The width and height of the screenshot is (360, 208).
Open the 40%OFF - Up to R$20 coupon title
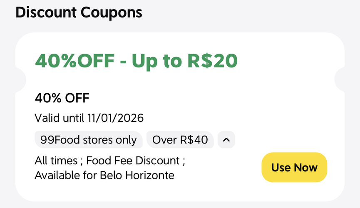coord(137,61)
